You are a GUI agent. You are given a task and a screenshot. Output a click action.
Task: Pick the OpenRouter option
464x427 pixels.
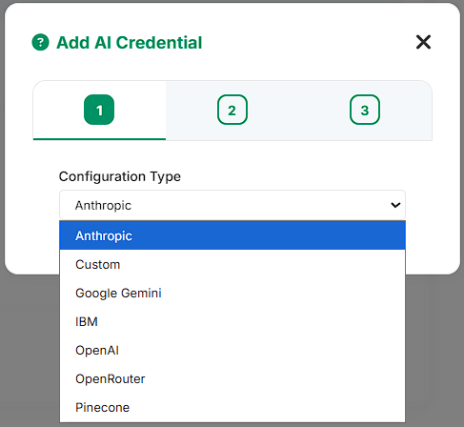(232, 378)
